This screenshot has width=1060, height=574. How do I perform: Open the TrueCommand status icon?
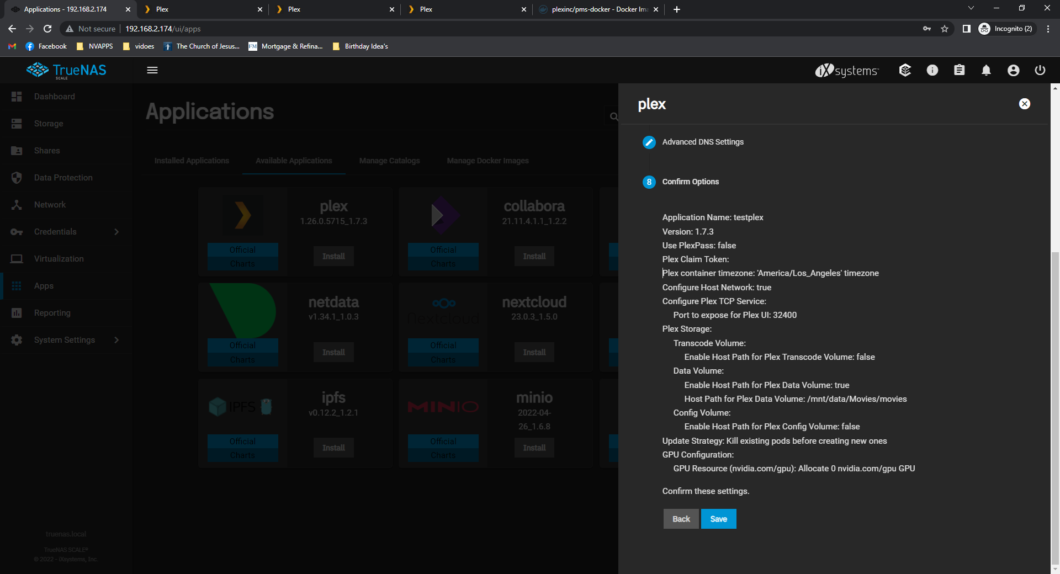905,70
